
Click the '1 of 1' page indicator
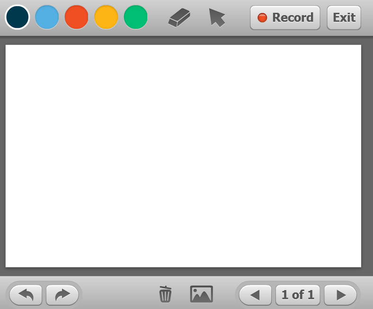(298, 295)
